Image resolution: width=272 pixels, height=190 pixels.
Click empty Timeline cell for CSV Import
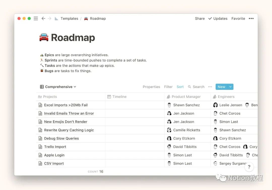pyautogui.click(x=134, y=163)
